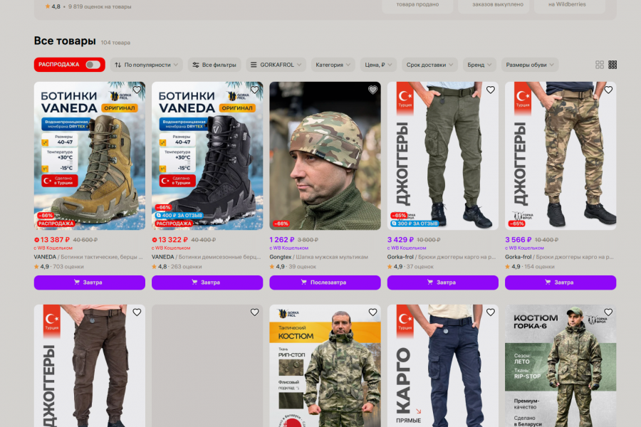Click 4,9 · 37 оценок rating text
641x427 pixels.
(410, 266)
